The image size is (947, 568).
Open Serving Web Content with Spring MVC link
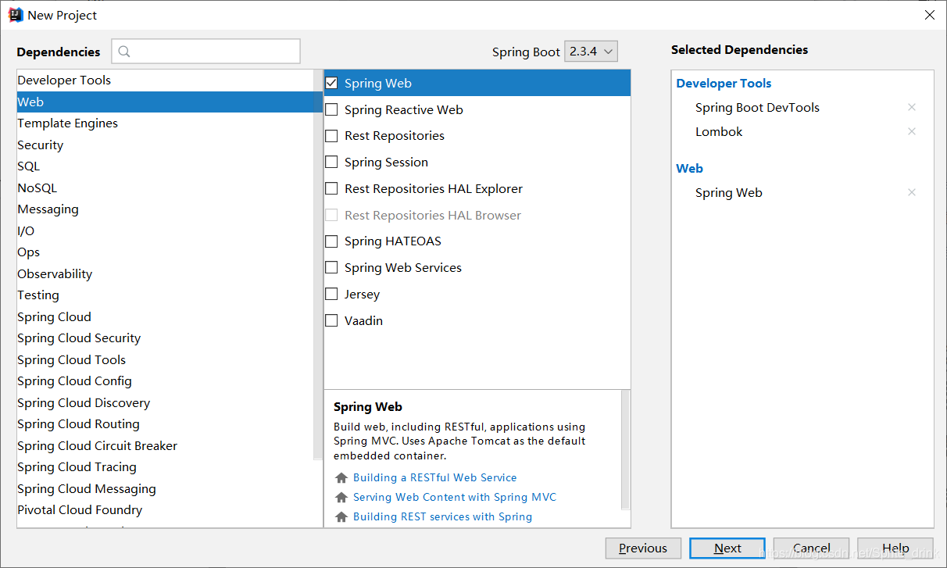click(x=455, y=498)
